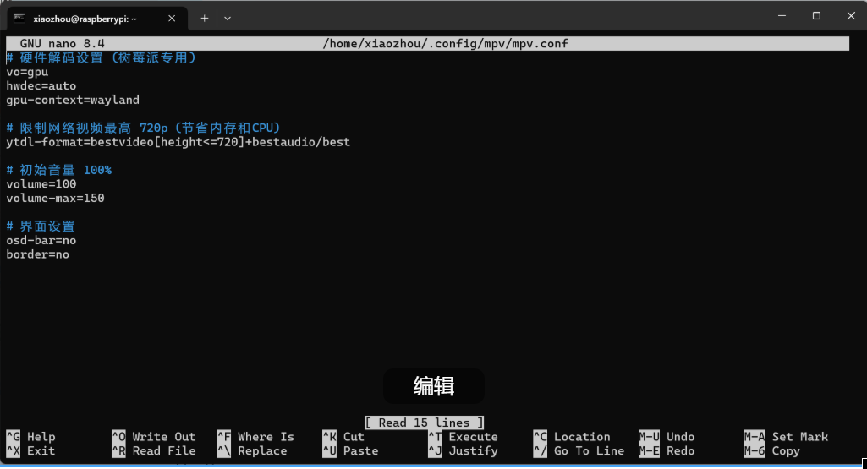The height and width of the screenshot is (469, 867).
Task: Click the M-A Set Mark shortcut
Action: [x=786, y=437]
